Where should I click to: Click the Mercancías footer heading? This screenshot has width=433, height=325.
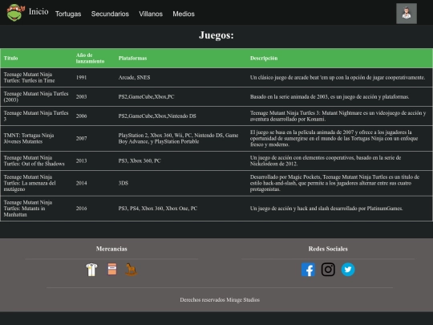[111, 249]
